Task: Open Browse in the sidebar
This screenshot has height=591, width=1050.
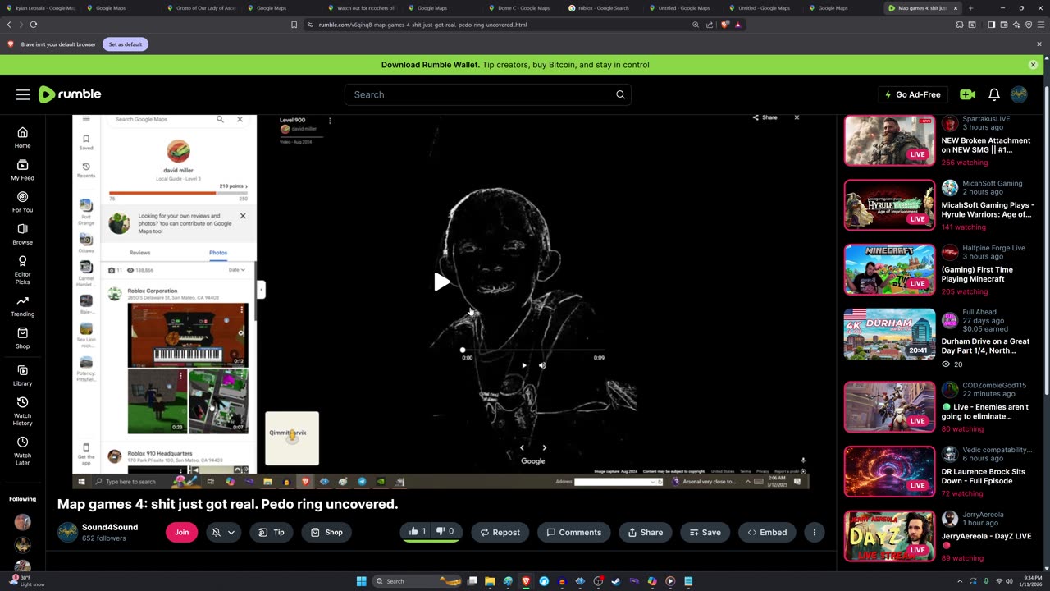Action: click(22, 235)
